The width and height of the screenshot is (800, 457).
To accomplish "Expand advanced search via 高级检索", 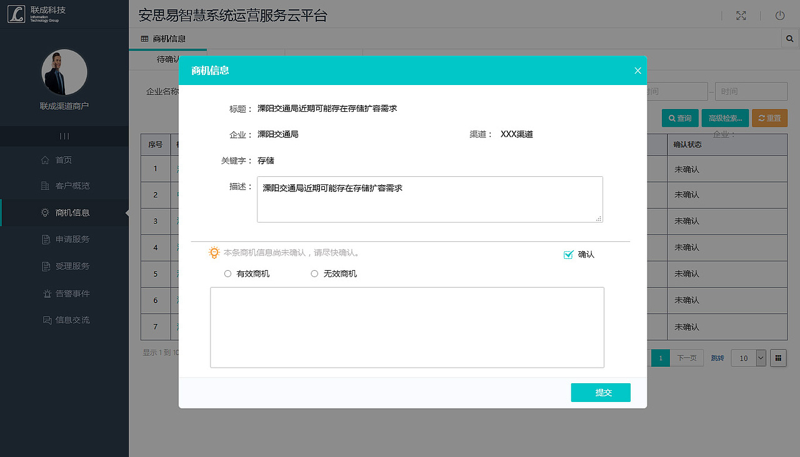I will [724, 118].
